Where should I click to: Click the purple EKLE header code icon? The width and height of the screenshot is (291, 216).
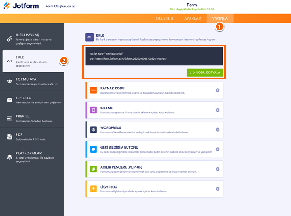coord(89,37)
